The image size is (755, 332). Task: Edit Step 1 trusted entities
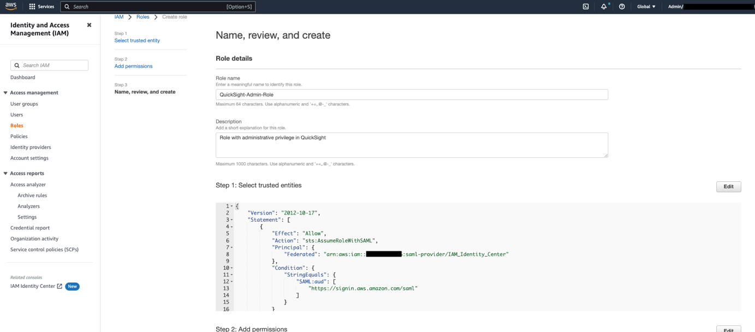728,187
